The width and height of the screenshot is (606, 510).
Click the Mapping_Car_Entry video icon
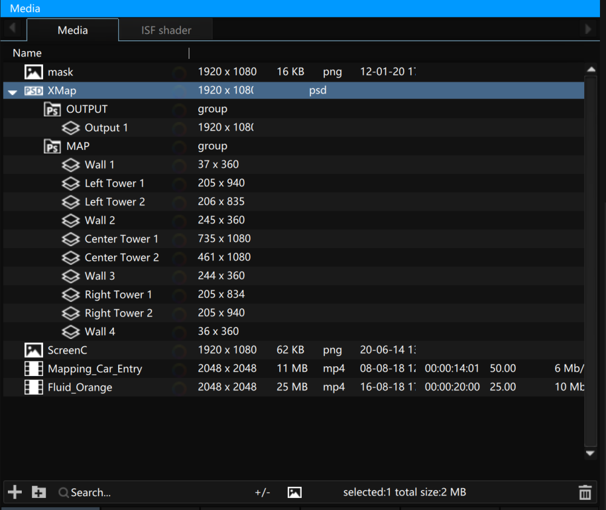tap(33, 369)
